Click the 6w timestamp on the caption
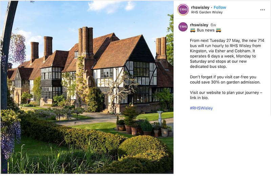 pyautogui.click(x=213, y=25)
